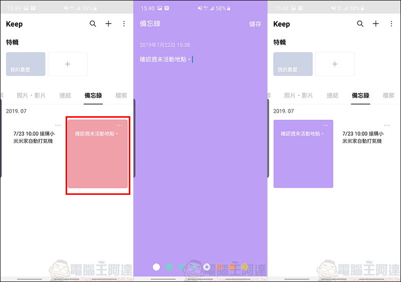Tap 儲存 to save the memo
This screenshot has width=401, height=282.
[255, 24]
